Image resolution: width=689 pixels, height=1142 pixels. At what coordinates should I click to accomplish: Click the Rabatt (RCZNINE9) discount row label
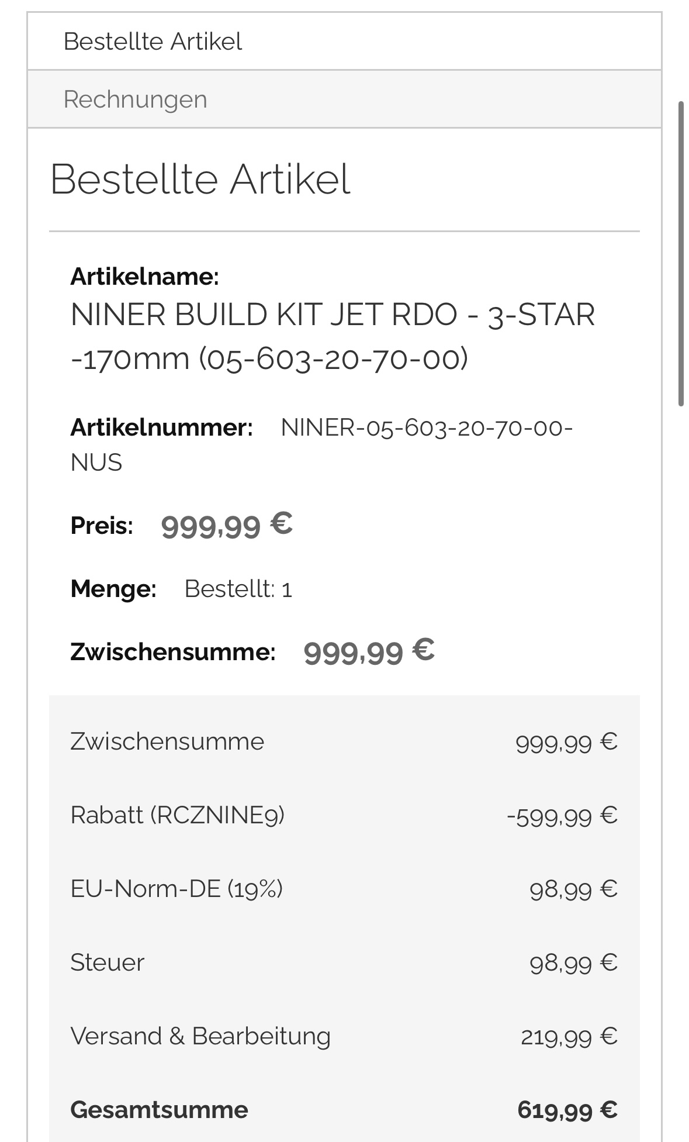click(x=177, y=815)
